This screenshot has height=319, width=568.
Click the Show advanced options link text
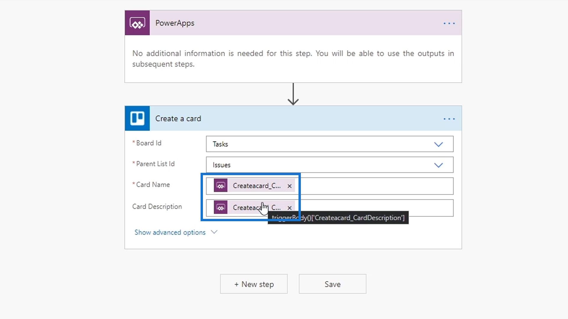click(x=170, y=232)
